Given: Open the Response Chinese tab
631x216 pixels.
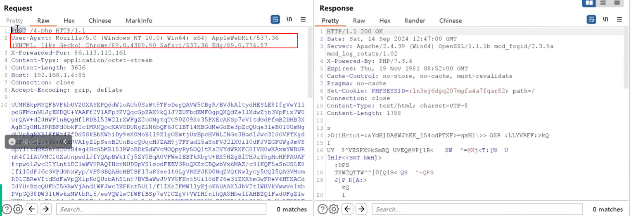Looking at the screenshot, I should 451,21.
